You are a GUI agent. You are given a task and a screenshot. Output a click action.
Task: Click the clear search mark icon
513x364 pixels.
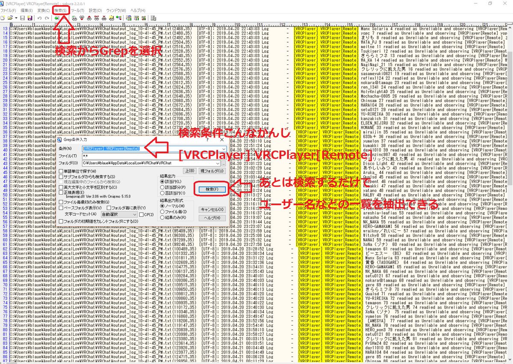click(104, 18)
